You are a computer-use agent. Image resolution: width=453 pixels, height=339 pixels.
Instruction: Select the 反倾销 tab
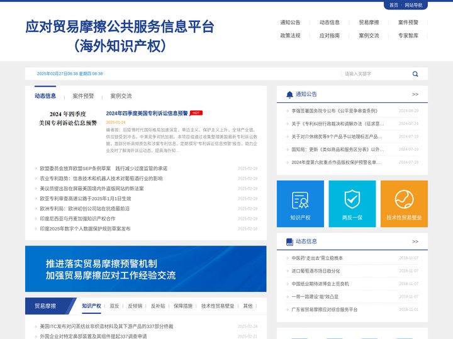click(135, 306)
